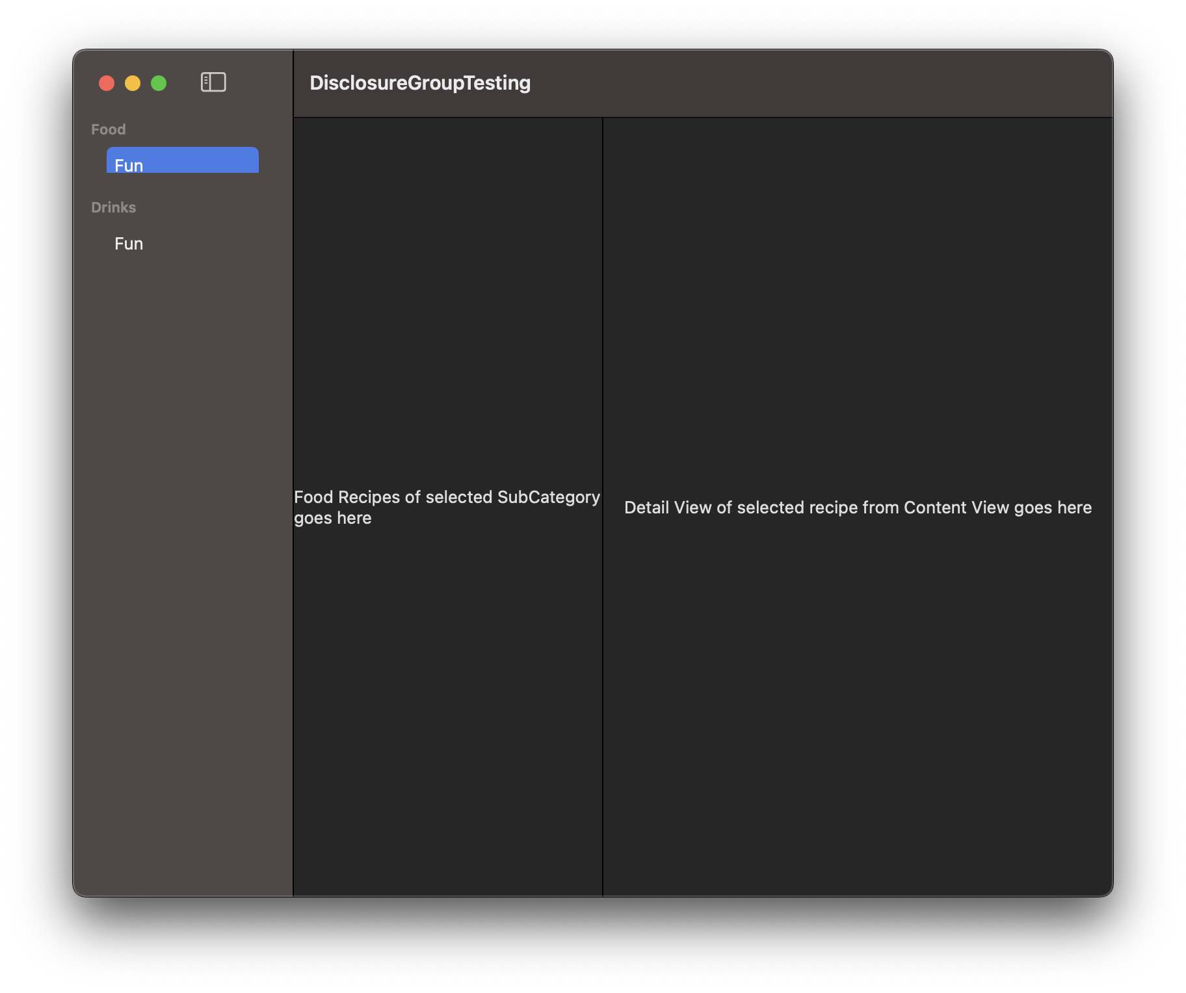Screen dimensions: 1186x993
Task: Toggle the sidebar using the toolbar icon
Action: coord(213,83)
